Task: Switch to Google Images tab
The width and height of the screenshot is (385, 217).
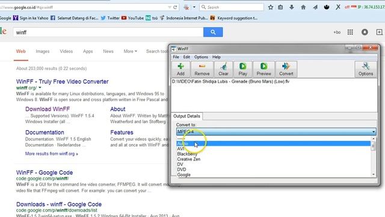Action: click(43, 51)
